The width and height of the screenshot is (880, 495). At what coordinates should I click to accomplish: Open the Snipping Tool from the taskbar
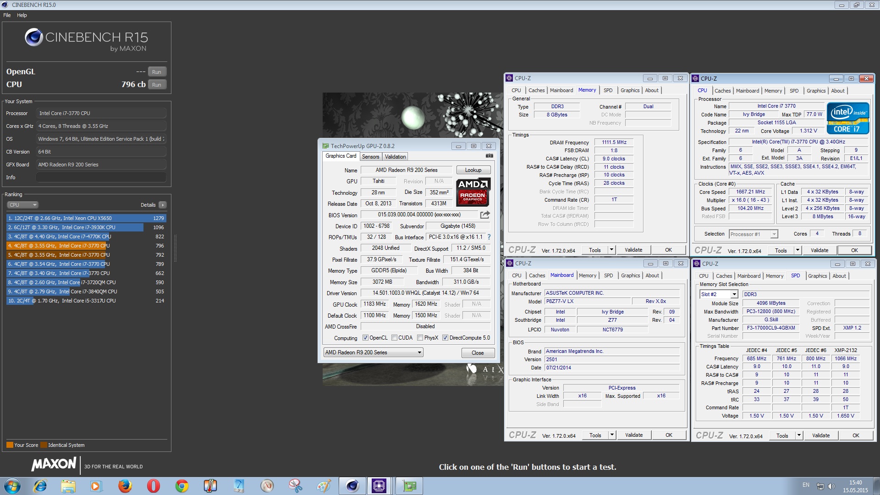pos(296,486)
